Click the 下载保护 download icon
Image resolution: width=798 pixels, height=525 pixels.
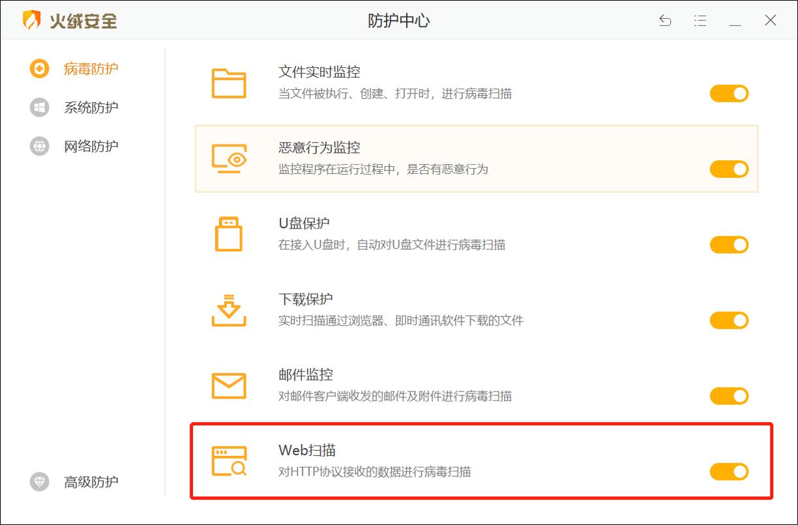click(x=228, y=309)
